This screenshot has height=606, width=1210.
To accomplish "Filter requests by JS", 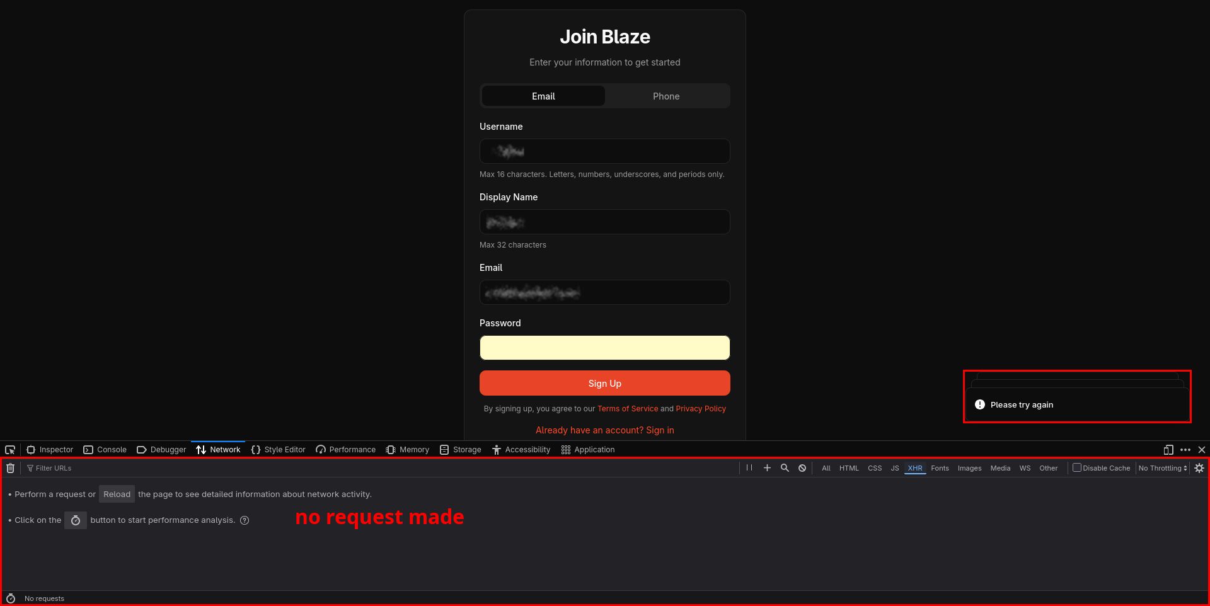I will [x=895, y=468].
